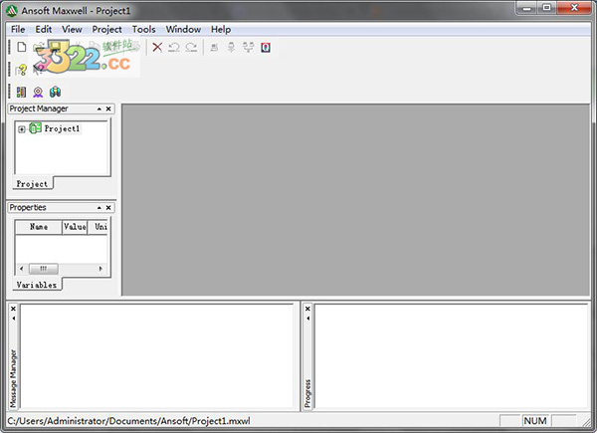Screen dimensions: 597x433
Task: Click the Project1.mxwl file path in status bar
Action: (128, 421)
